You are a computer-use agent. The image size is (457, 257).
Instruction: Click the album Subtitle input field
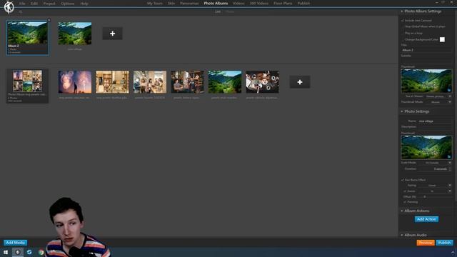click(426, 60)
